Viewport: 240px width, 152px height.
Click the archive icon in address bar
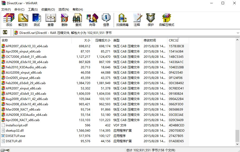click(x=16, y=33)
